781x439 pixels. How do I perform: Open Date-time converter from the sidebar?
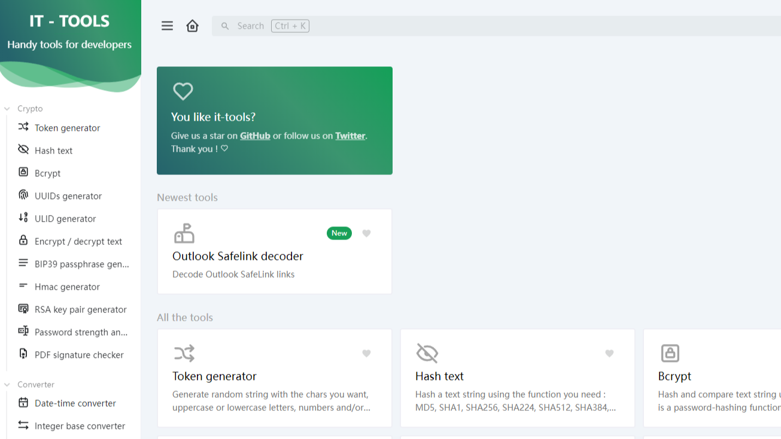(75, 403)
